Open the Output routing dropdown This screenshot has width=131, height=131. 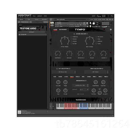click(x=84, y=90)
